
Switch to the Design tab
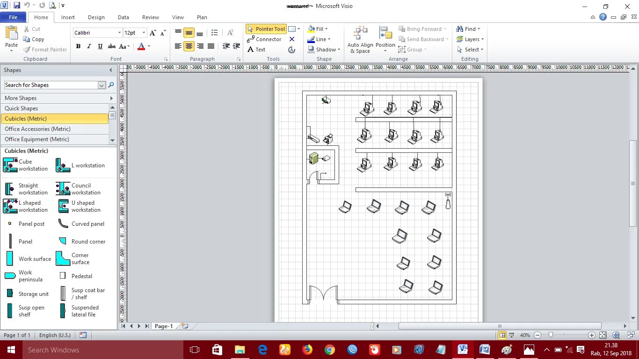point(96,17)
